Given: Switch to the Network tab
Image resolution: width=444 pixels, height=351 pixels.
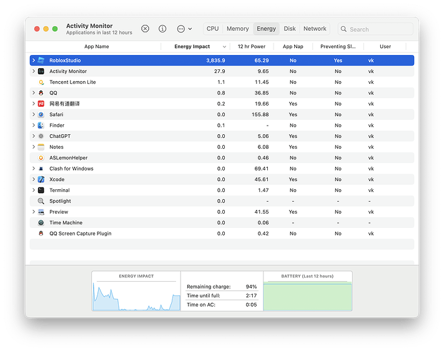Looking at the screenshot, I should (x=315, y=29).
